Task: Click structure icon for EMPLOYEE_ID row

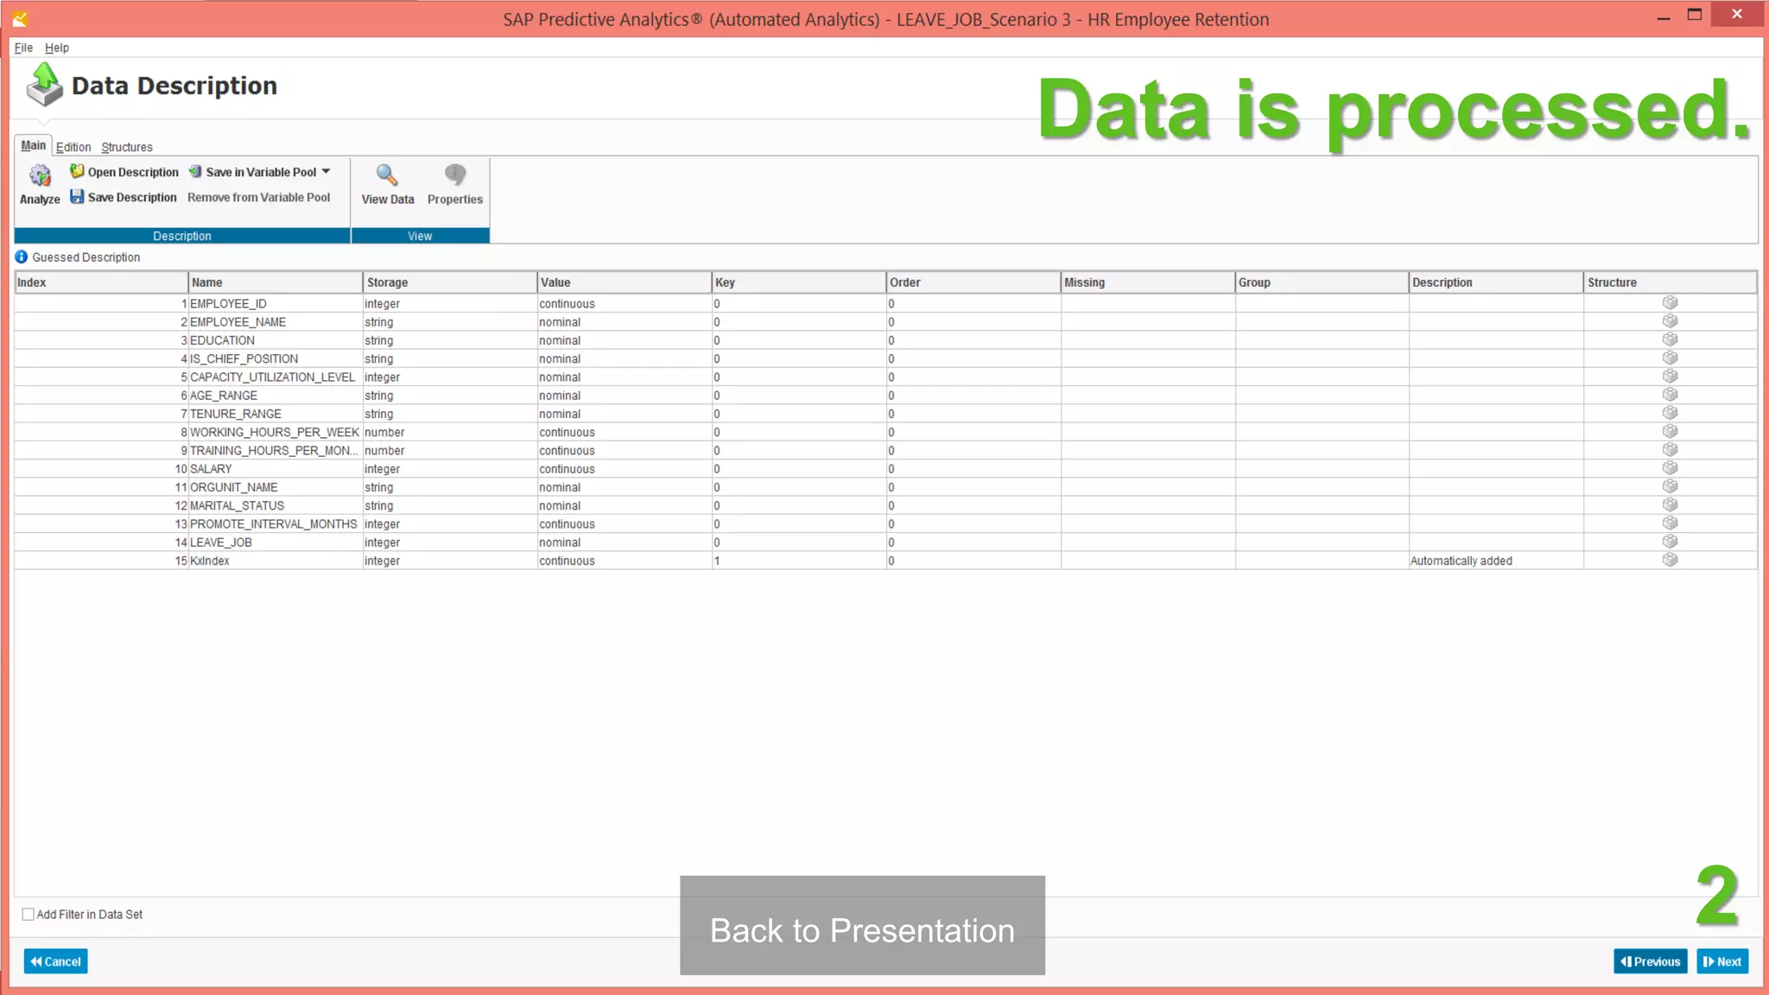Action: [1670, 303]
